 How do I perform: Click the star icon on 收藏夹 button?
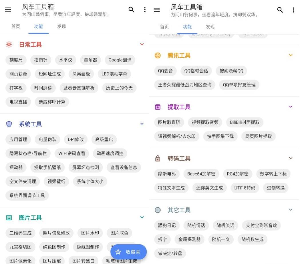(x=118, y=252)
